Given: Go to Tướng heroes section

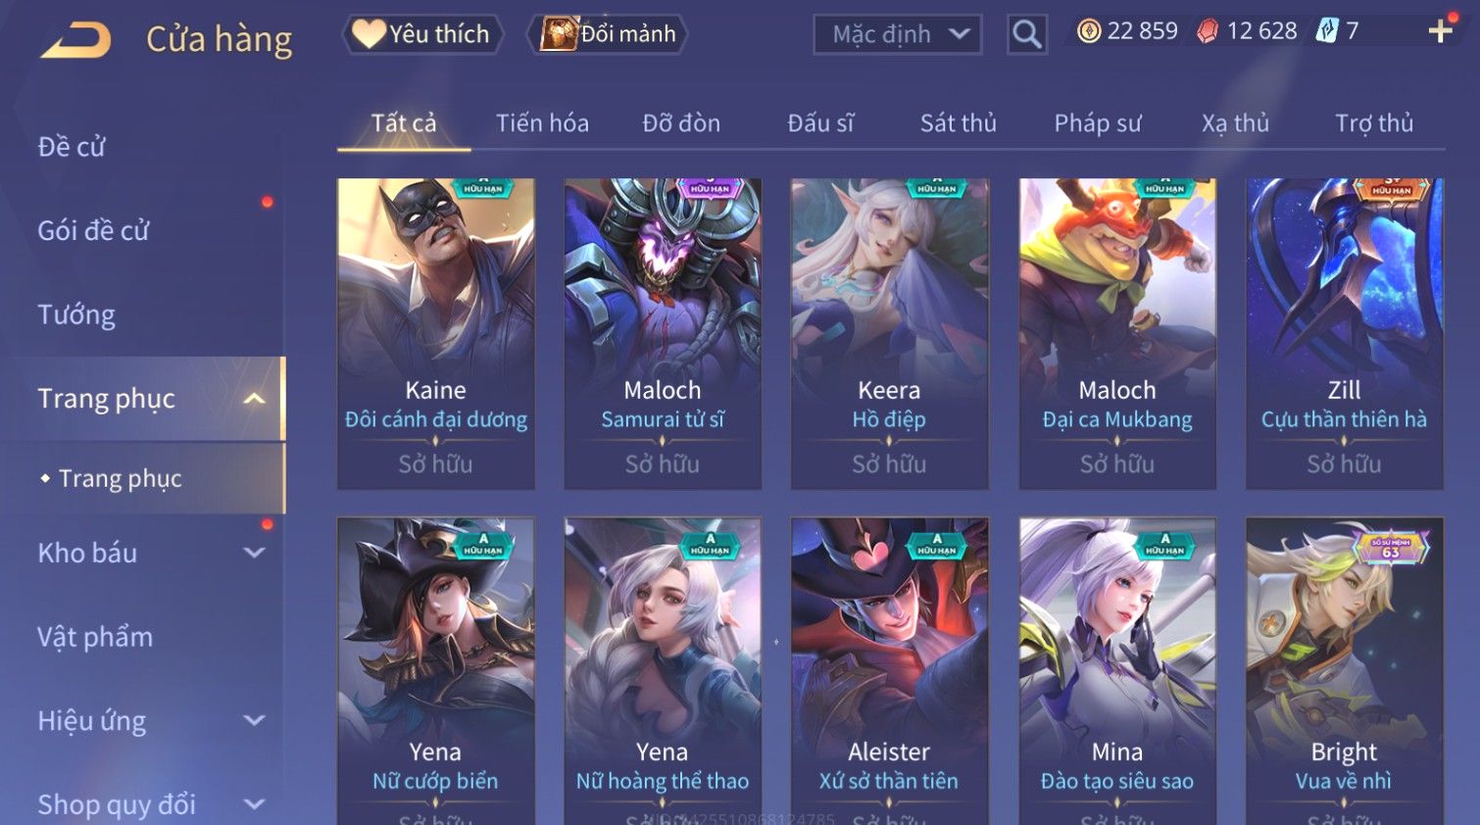Looking at the screenshot, I should pyautogui.click(x=76, y=315).
